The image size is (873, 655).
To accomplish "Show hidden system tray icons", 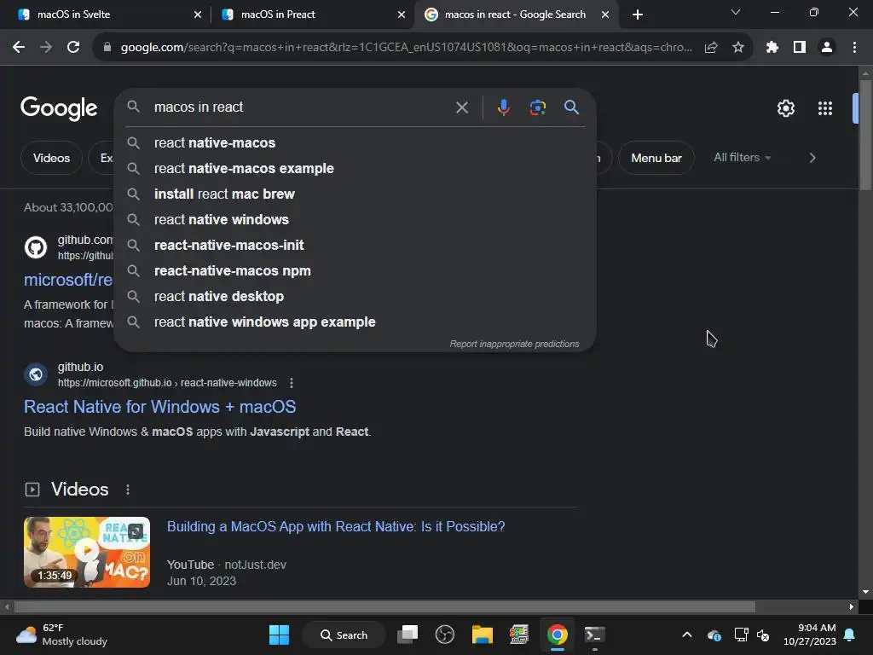I will [x=687, y=635].
